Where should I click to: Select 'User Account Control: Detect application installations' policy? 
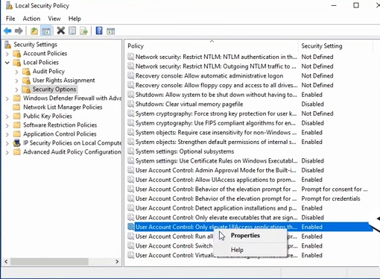click(215, 208)
